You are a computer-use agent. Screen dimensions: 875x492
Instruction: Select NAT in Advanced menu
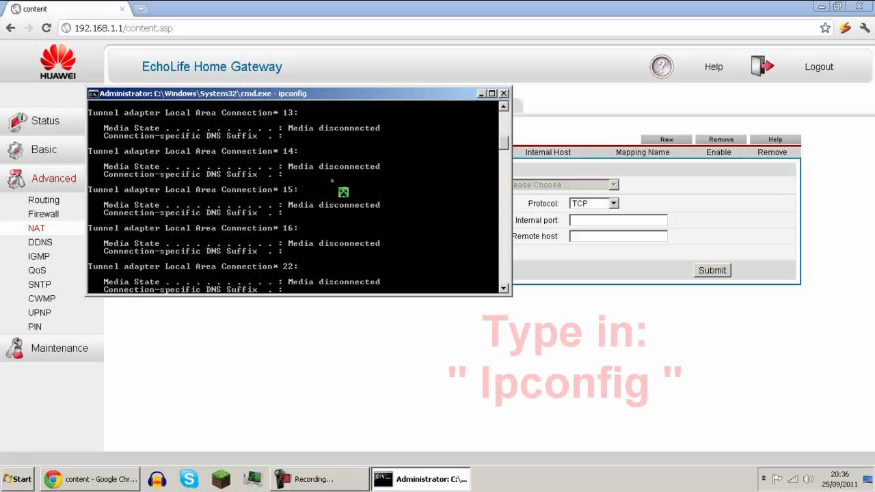(x=36, y=228)
